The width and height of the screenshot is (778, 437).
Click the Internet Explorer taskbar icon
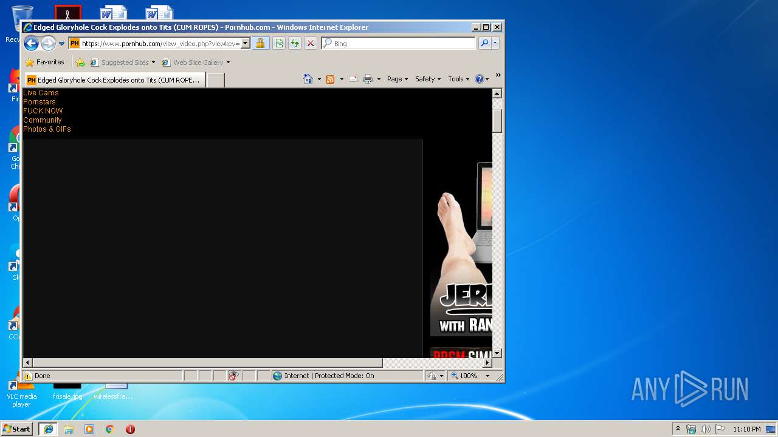point(49,429)
